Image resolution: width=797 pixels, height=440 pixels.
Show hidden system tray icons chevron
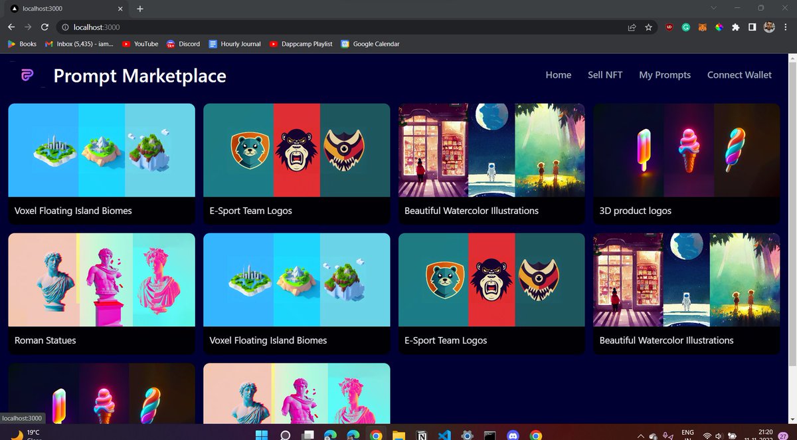click(641, 436)
